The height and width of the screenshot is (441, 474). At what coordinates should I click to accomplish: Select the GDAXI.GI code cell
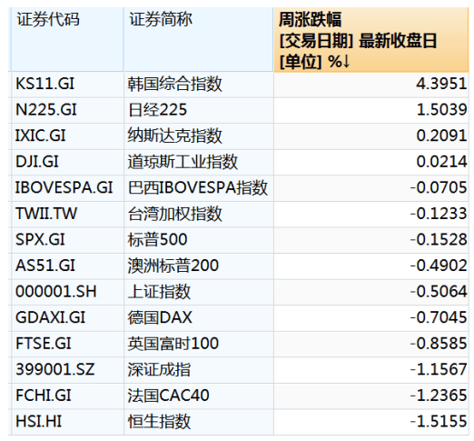(67, 318)
